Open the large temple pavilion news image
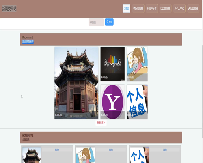This screenshot has height=163, width=203. [76, 83]
